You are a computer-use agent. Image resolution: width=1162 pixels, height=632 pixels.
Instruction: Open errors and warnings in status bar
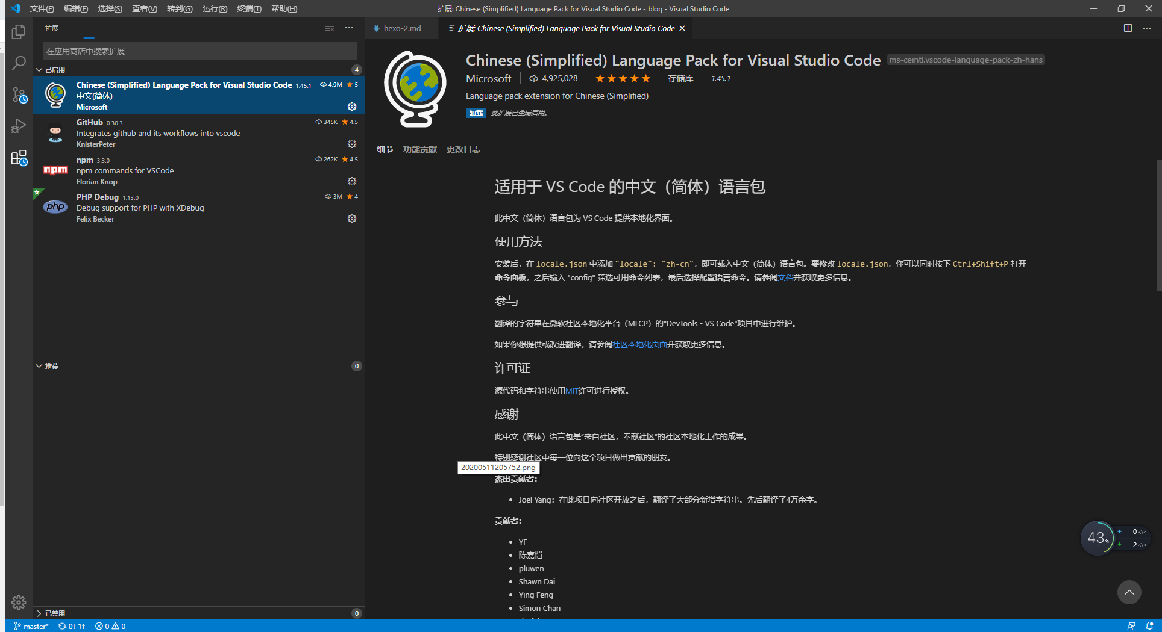point(110,626)
